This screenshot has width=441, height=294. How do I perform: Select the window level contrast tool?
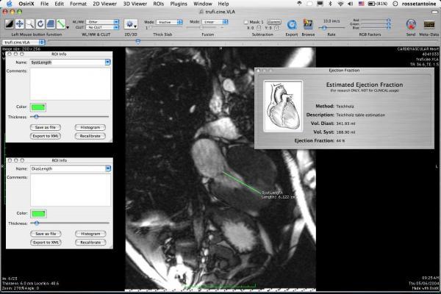pos(9,24)
